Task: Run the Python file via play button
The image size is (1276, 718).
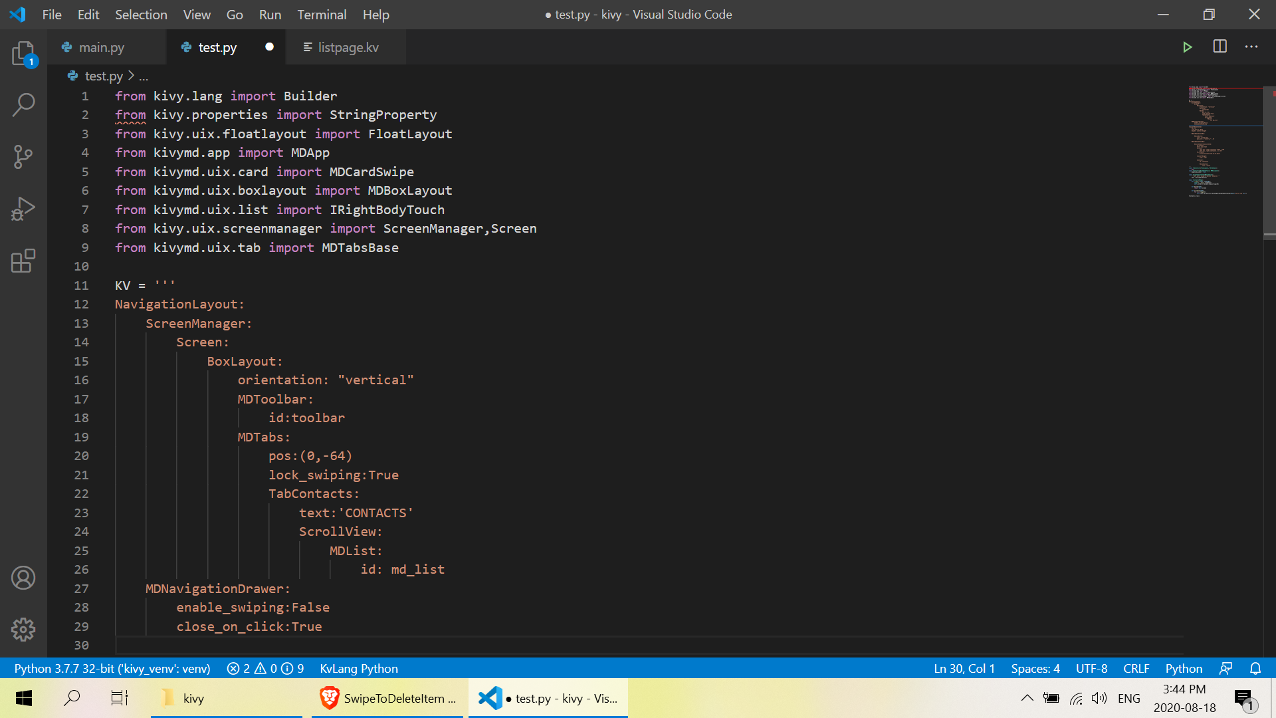Action: [x=1188, y=47]
